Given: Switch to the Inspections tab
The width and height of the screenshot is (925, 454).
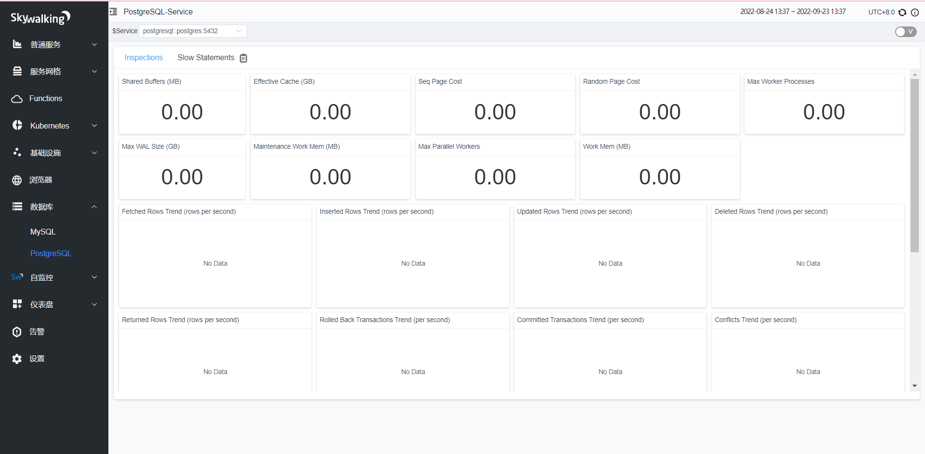Looking at the screenshot, I should tap(144, 58).
